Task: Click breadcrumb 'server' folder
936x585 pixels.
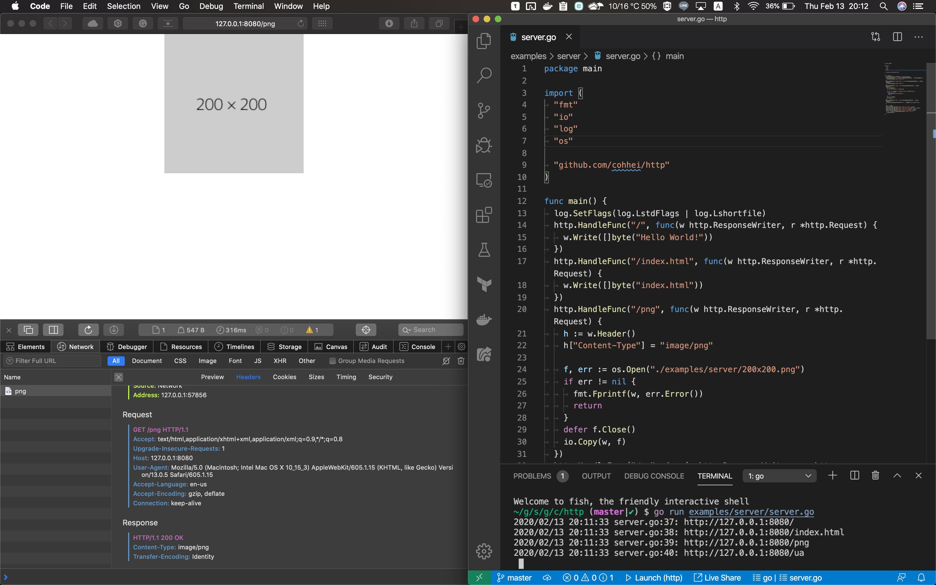Action: pyautogui.click(x=569, y=56)
